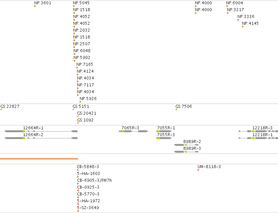
Task: Select transcript 7055R-1
Action: [164, 131]
